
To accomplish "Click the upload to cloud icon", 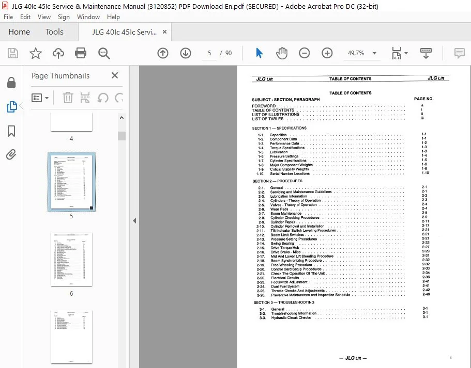I will [58, 53].
